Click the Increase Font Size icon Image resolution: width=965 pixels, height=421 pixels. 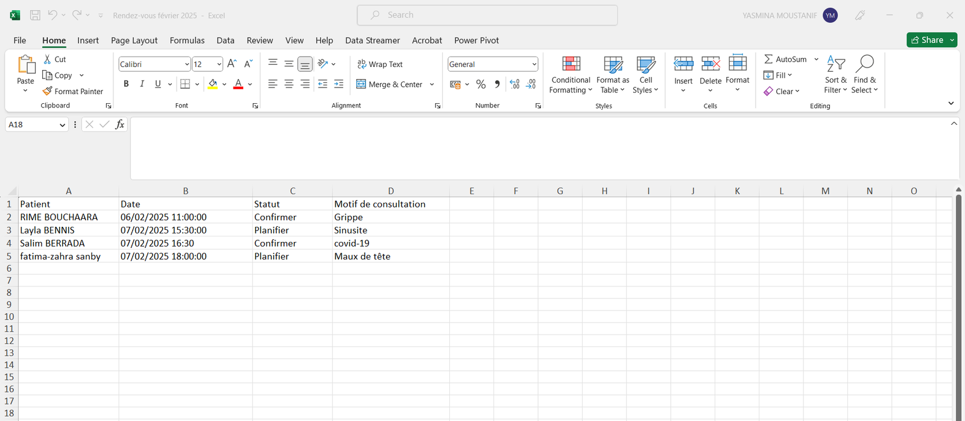(232, 64)
